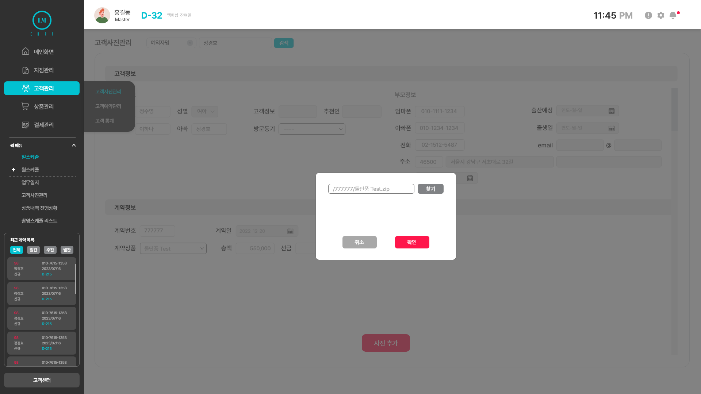Click calendar icon in 출산예정 field
This screenshot has width=701, height=394.
612,111
